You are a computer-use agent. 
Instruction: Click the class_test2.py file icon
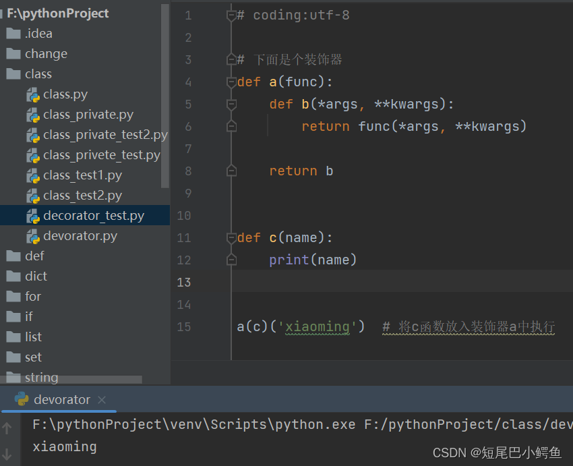tap(33, 196)
